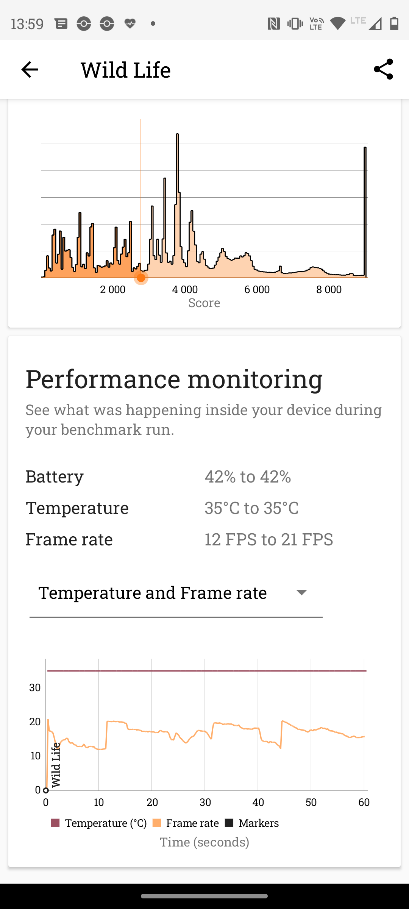Viewport: 409px width, 909px height.
Task: Tap the Wi-Fi signal status icon
Action: coord(337,24)
